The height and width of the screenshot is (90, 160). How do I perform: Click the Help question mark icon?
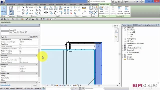[x=141, y=1]
